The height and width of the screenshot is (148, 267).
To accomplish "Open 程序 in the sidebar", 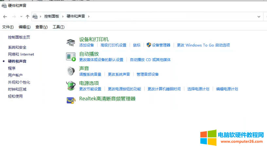I will [11, 68].
